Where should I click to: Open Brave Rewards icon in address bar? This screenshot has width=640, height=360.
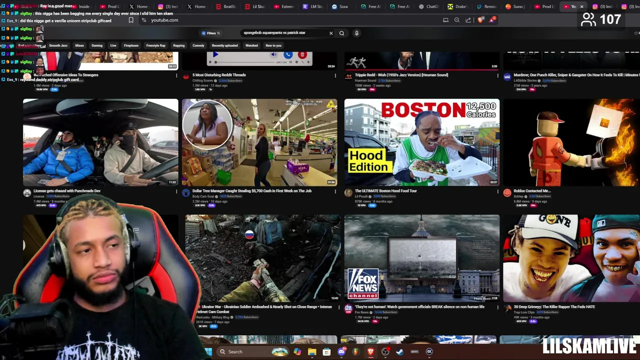click(x=492, y=20)
